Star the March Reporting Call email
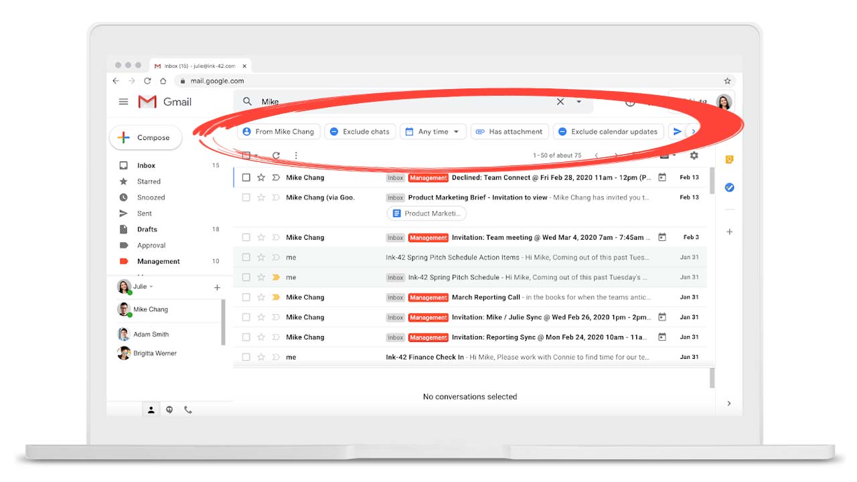Screen dimensions: 857x482 click(261, 297)
